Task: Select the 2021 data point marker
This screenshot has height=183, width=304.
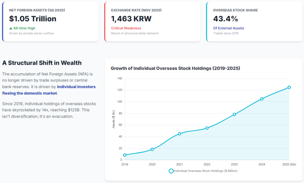Action: coord(180,134)
